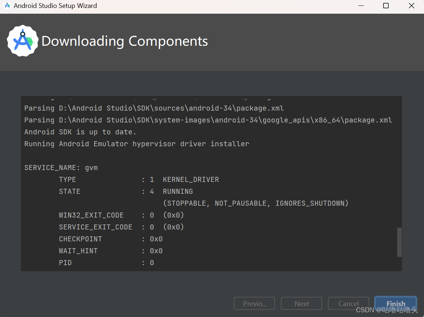This screenshot has height=317, width=424.
Task: Click the 'WAIT_HINT : 0x0' log line
Action: pos(110,251)
